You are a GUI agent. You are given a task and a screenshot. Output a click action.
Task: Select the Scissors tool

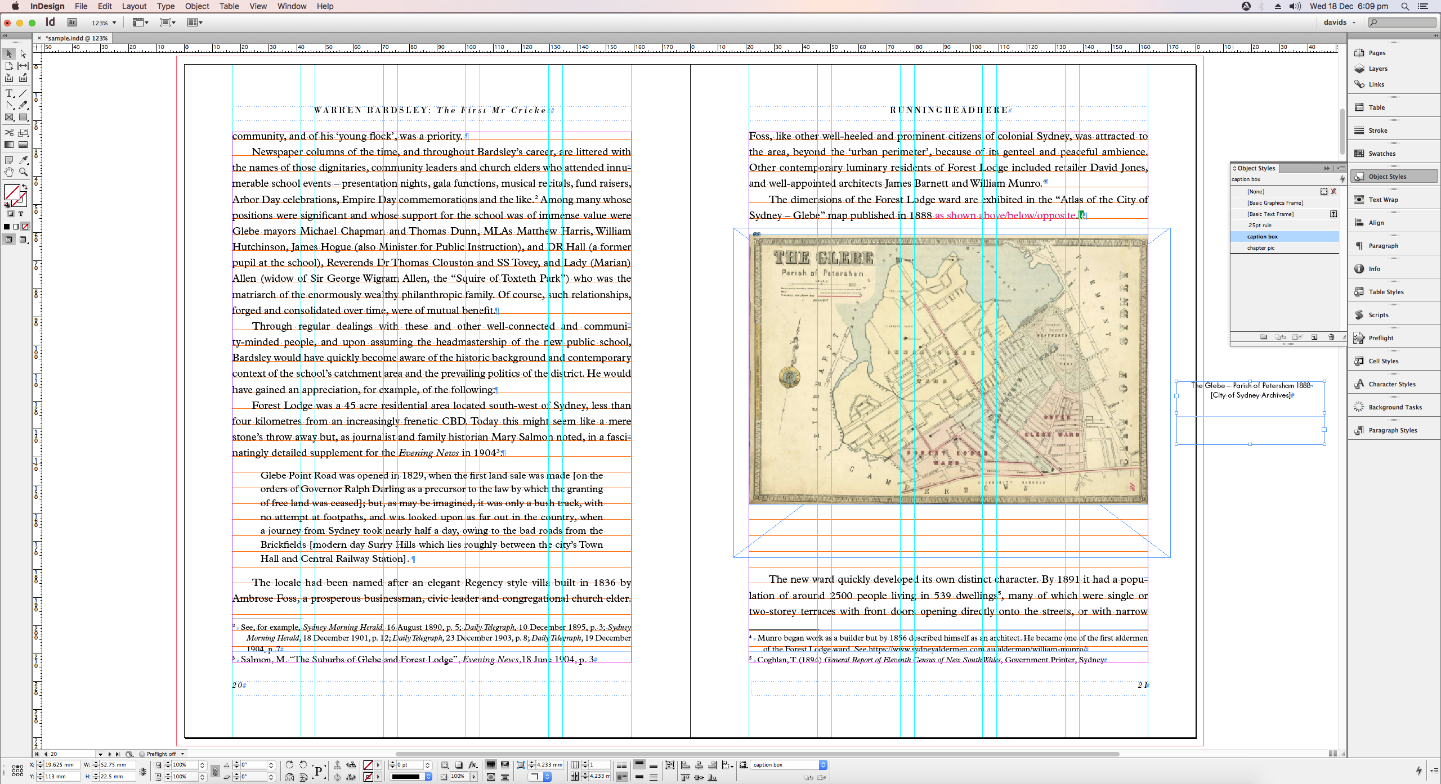[9, 133]
